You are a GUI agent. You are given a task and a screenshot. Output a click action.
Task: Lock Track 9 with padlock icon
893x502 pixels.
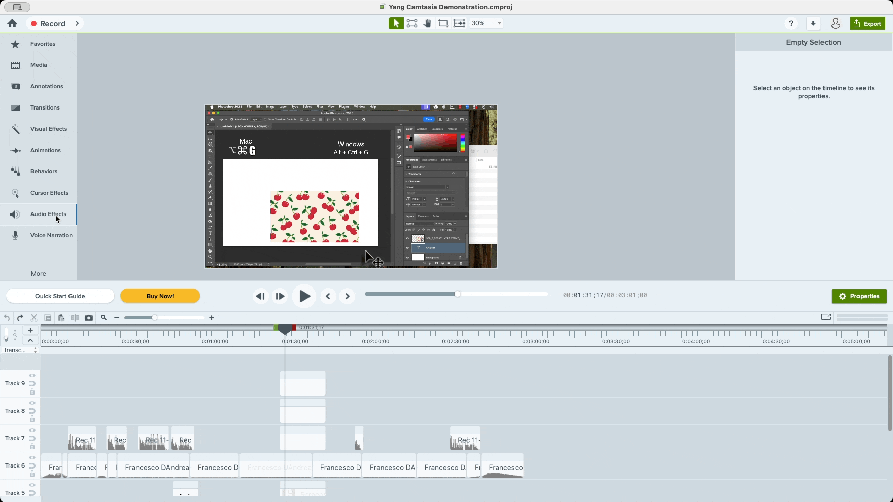pos(32,391)
